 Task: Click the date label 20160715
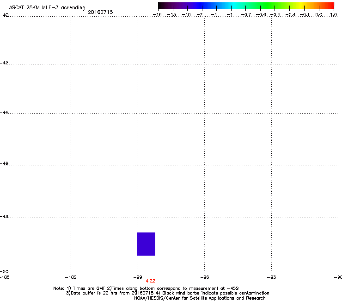click(x=100, y=12)
